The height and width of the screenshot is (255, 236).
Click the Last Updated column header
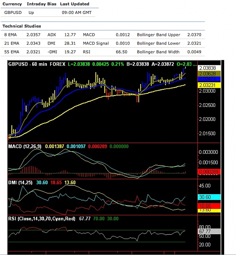75,4
